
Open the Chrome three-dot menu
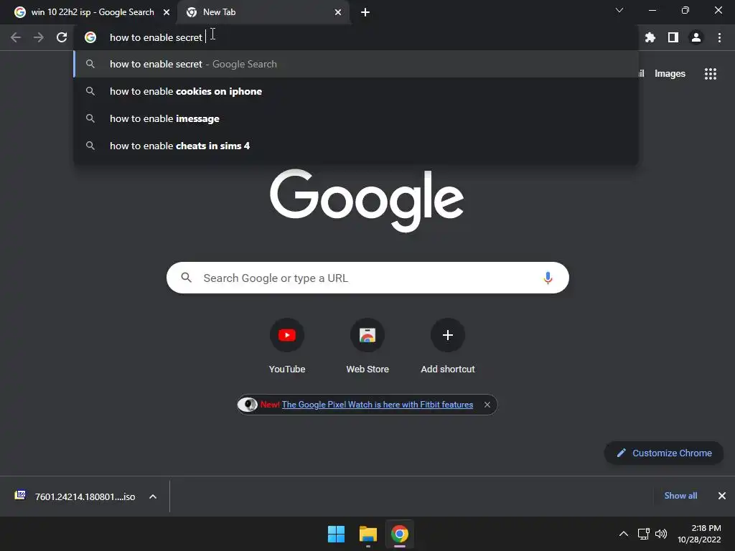click(x=719, y=37)
